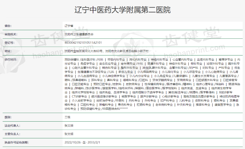Viewport: 245px width, 149px height.
Task: Select 心血管内科专业 entry
Action: coord(183,60)
